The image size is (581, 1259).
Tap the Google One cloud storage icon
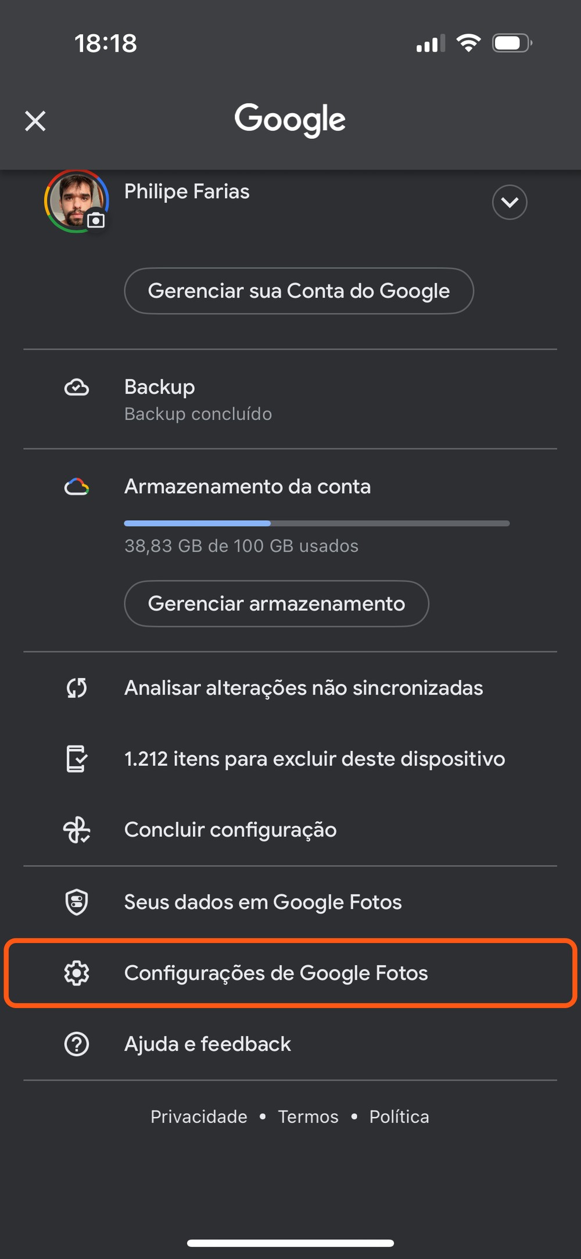click(x=77, y=487)
